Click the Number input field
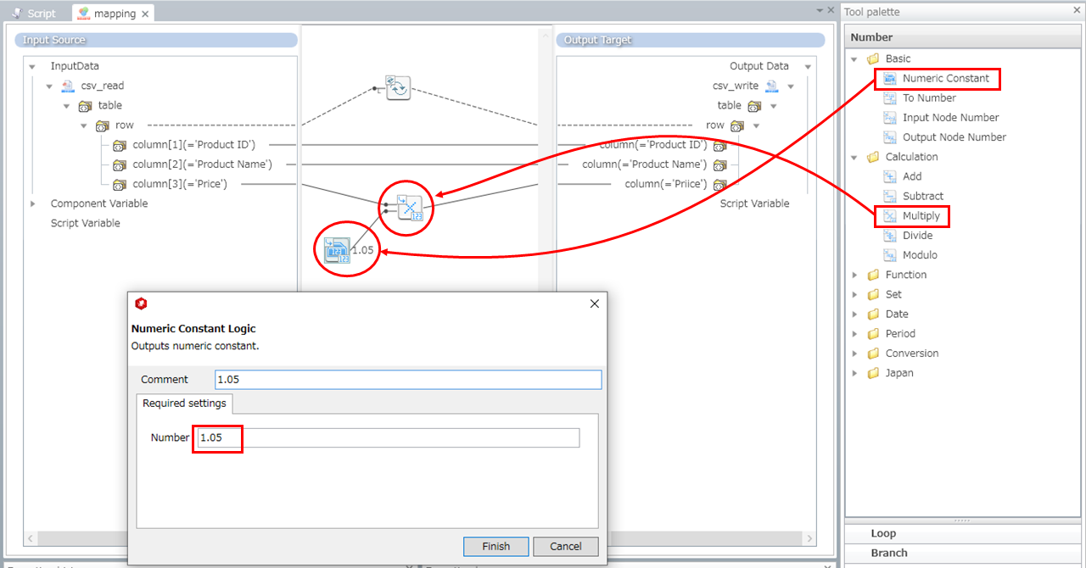The image size is (1086, 568). click(387, 437)
